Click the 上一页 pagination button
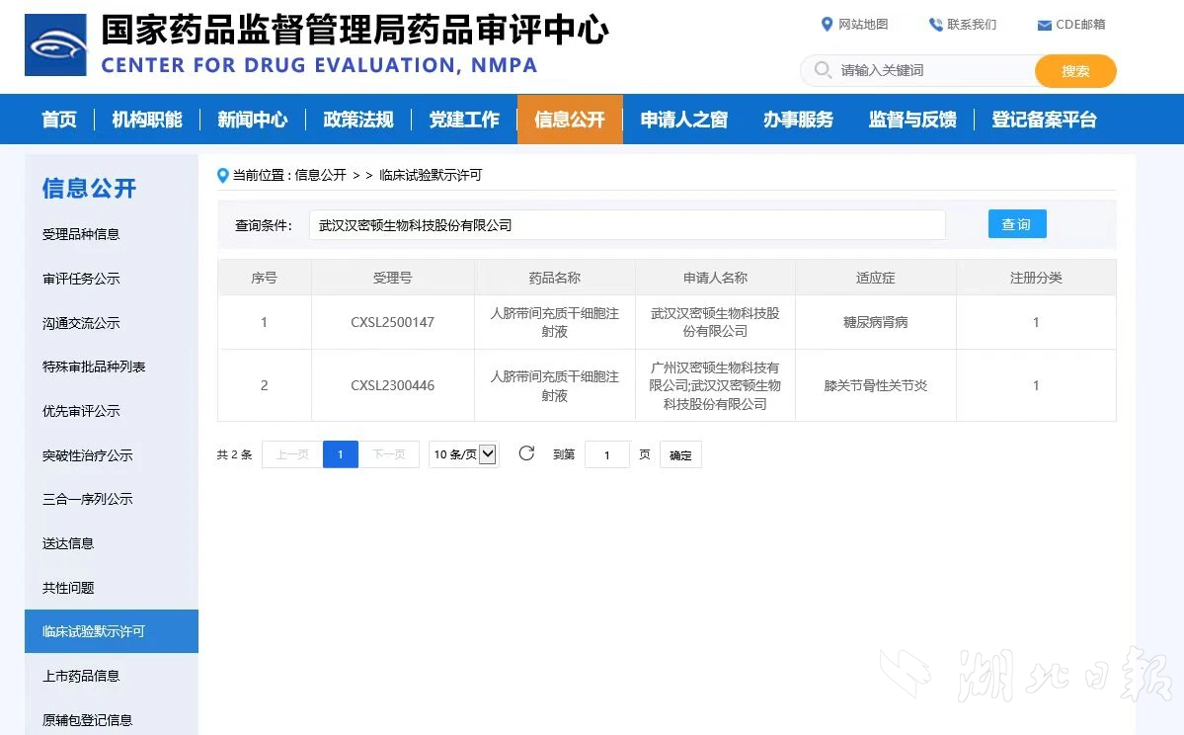Image resolution: width=1184 pixels, height=735 pixels. (292, 454)
